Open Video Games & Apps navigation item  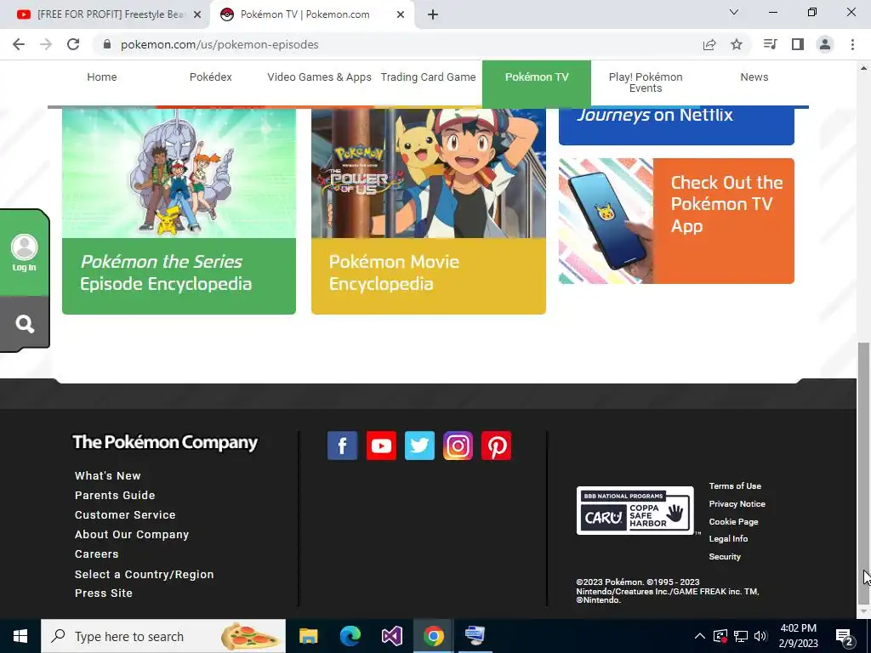click(320, 77)
